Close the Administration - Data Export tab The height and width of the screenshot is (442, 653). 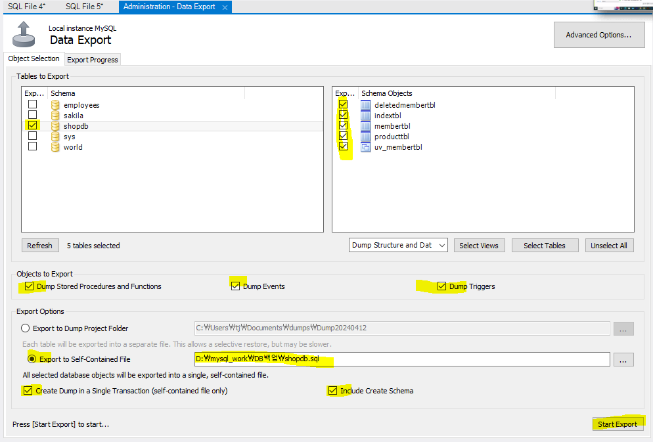[x=225, y=7]
